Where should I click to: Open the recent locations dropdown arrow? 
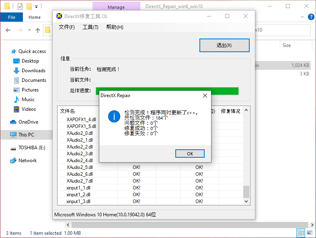(29, 30)
